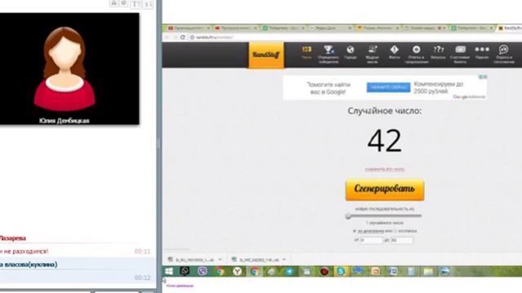Open the Windows Start button
Screen dimensions: 522x293
coord(169,271)
